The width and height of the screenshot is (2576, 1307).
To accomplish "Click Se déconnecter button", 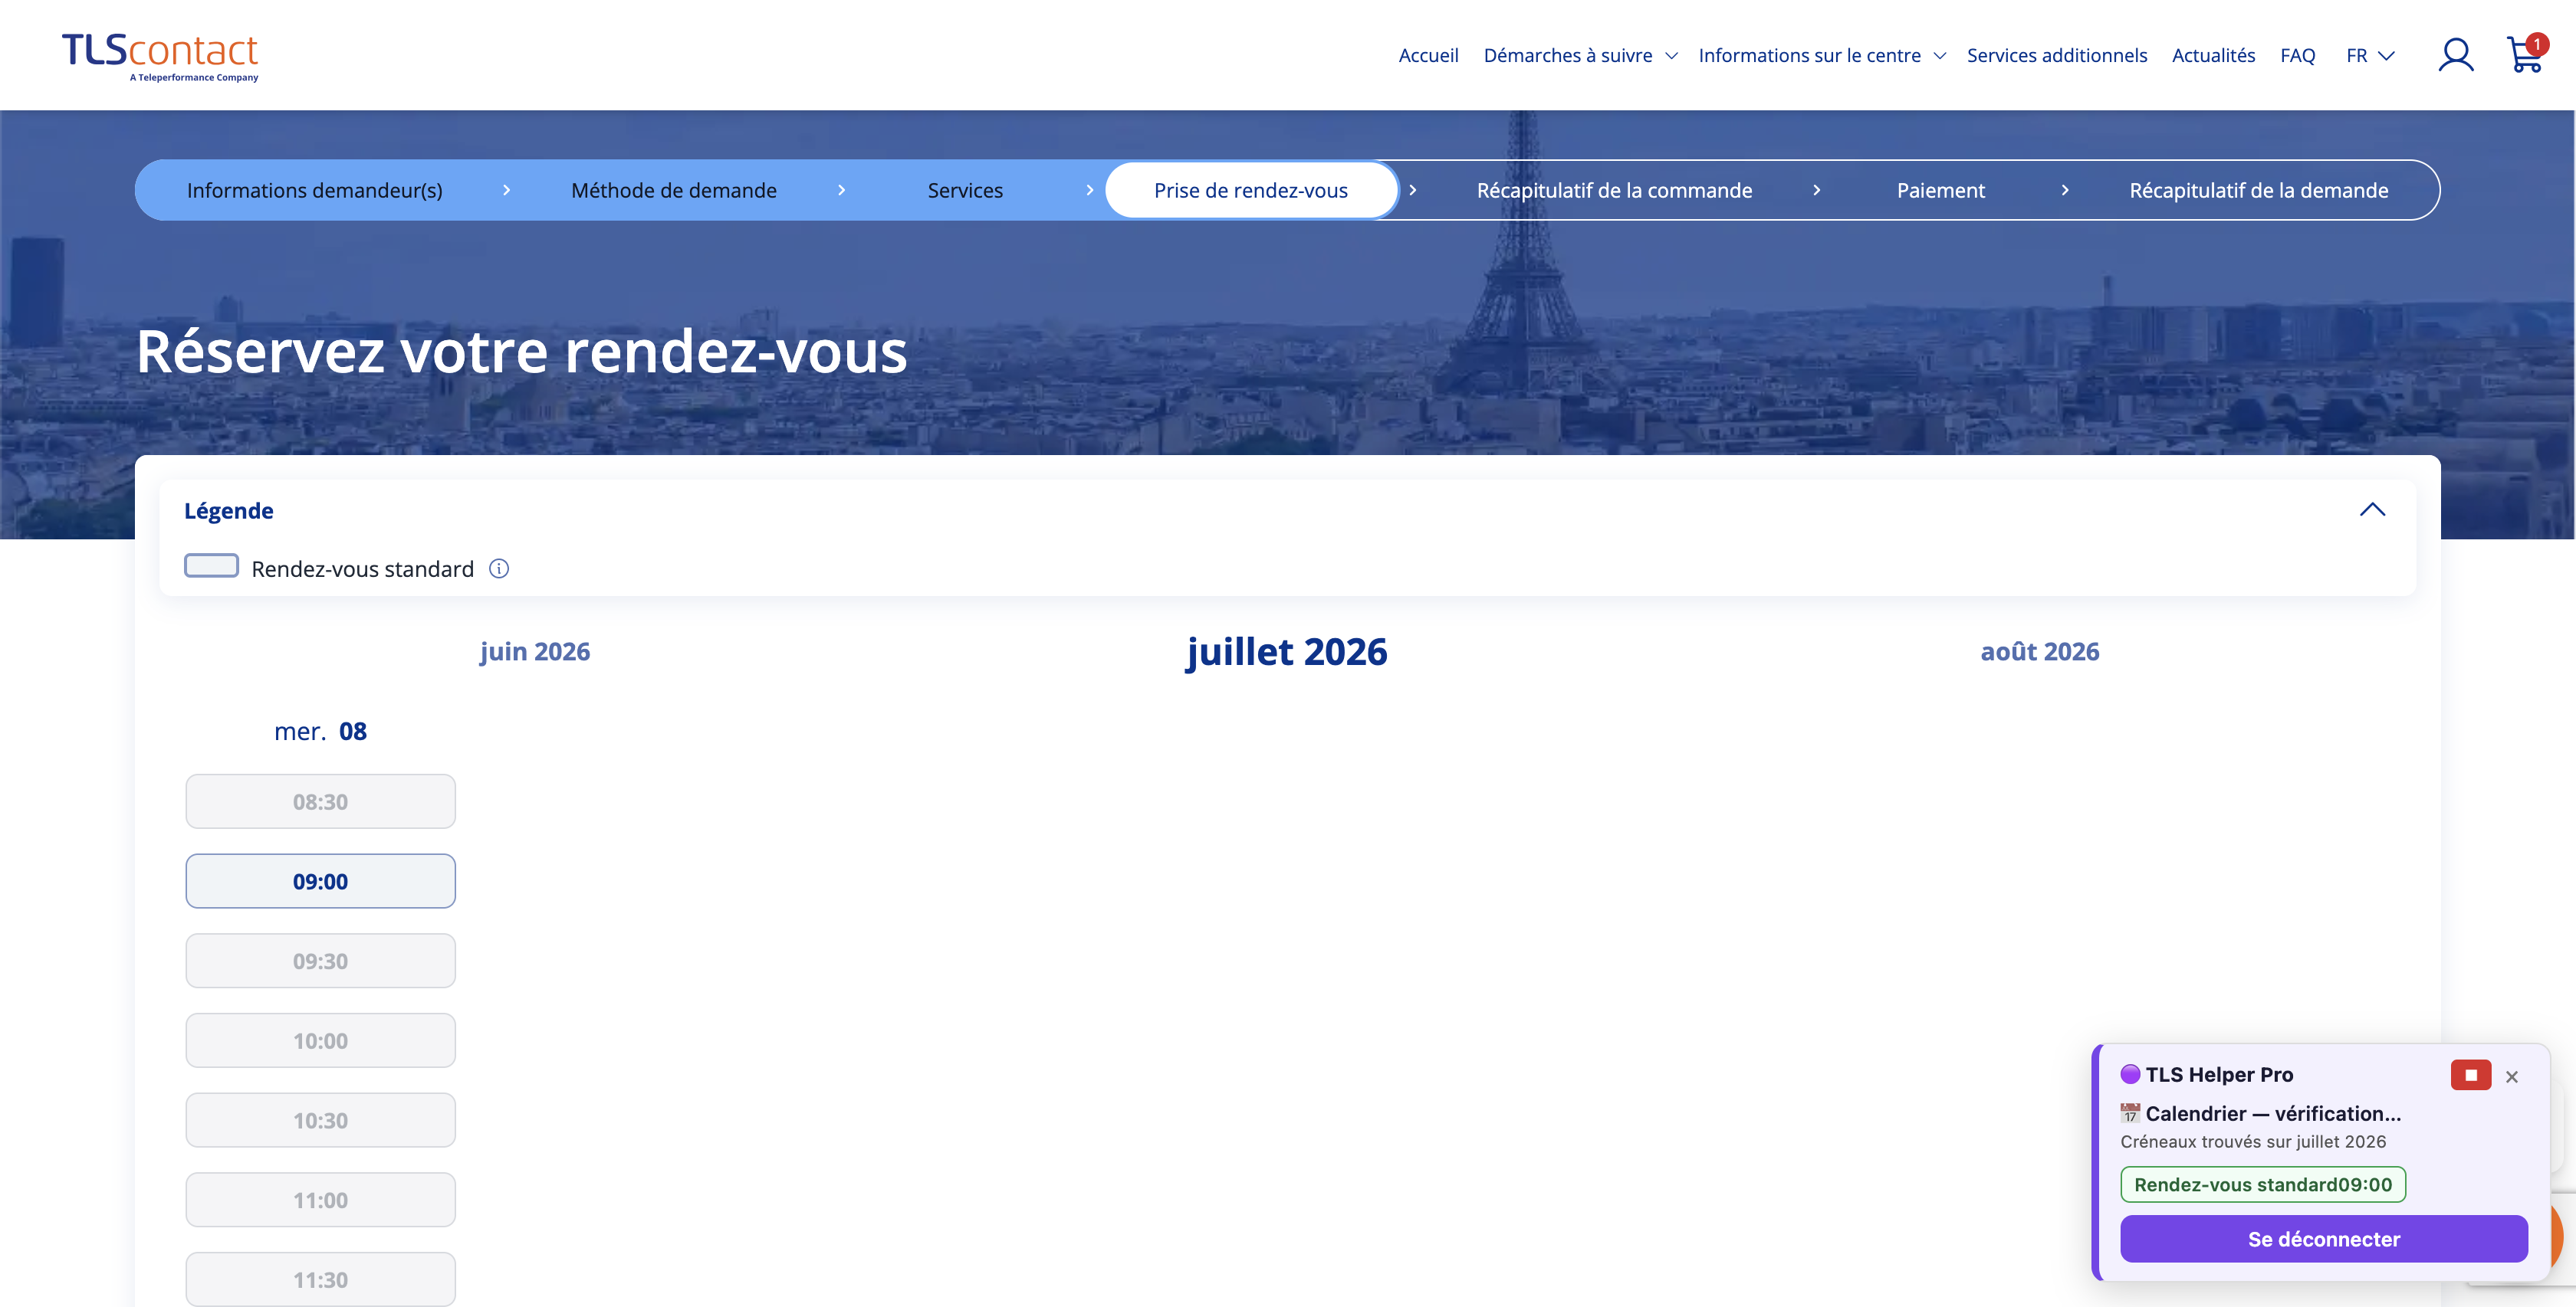I will click(x=2323, y=1239).
